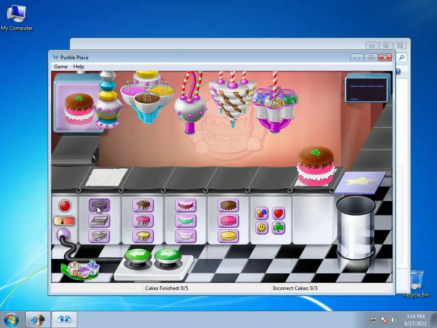Click the metal trash can

[356, 227]
